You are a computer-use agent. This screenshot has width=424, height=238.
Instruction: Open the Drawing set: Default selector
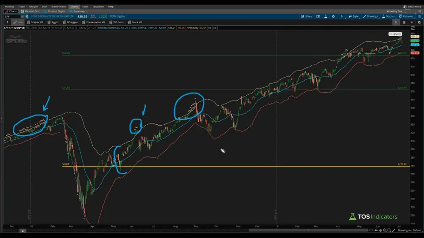pyautogui.click(x=410, y=231)
